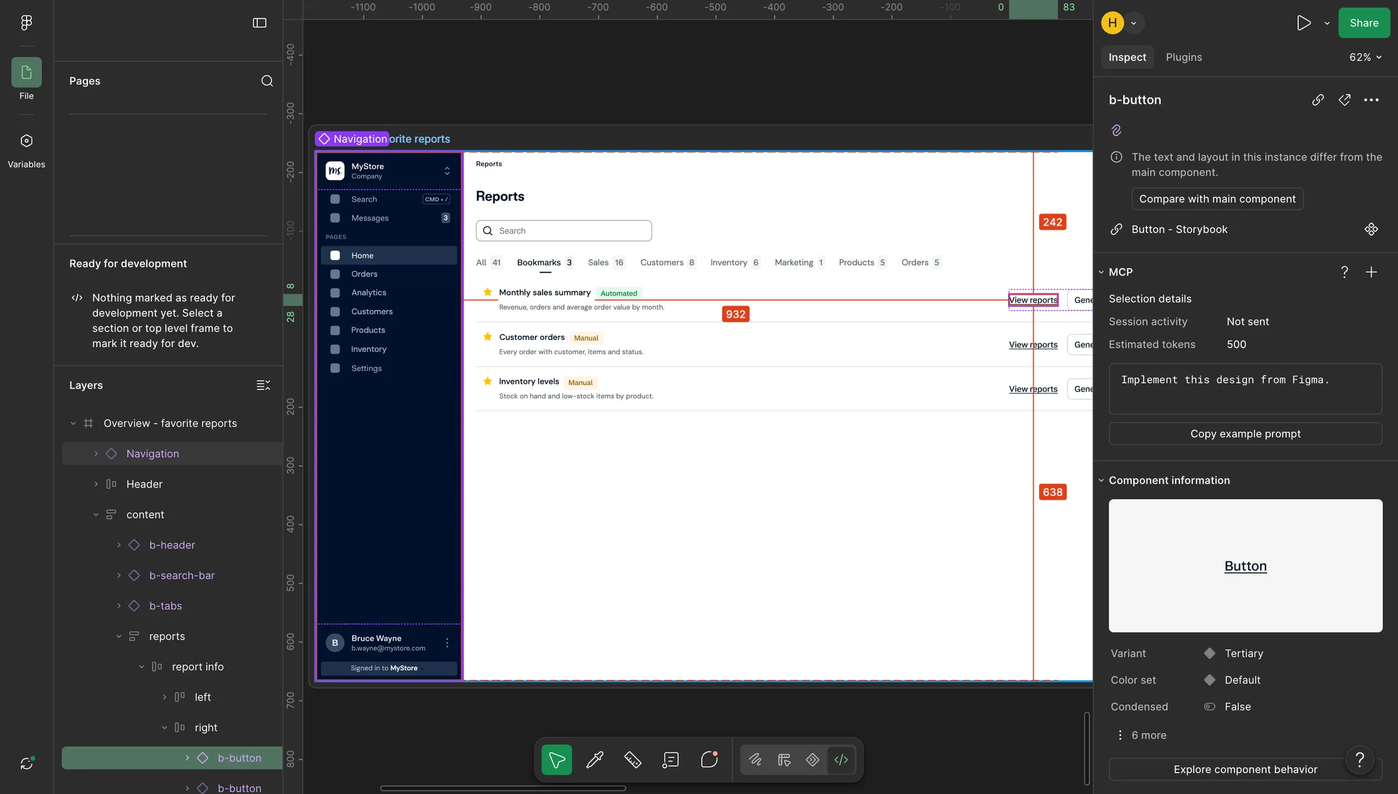Open the zoom level 62% dropdown

[1365, 57]
